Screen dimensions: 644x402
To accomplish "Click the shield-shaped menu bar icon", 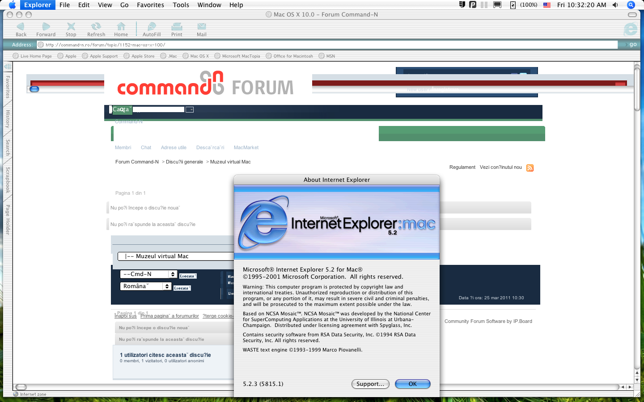I will point(462,5).
